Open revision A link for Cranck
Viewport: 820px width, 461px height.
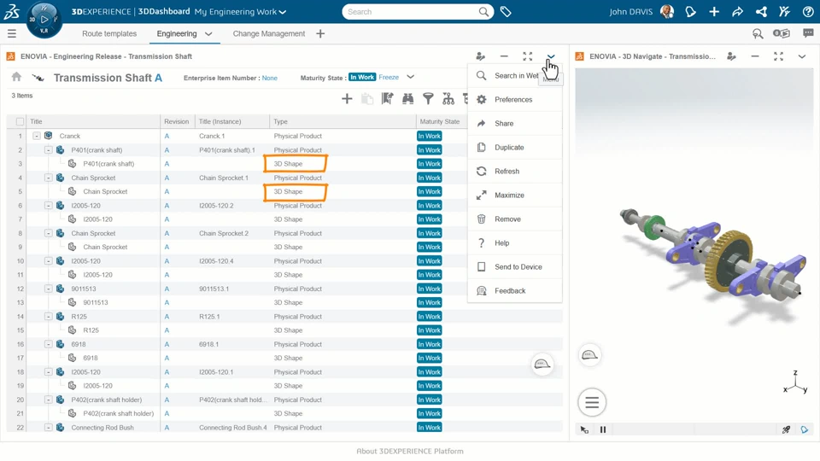(x=167, y=136)
